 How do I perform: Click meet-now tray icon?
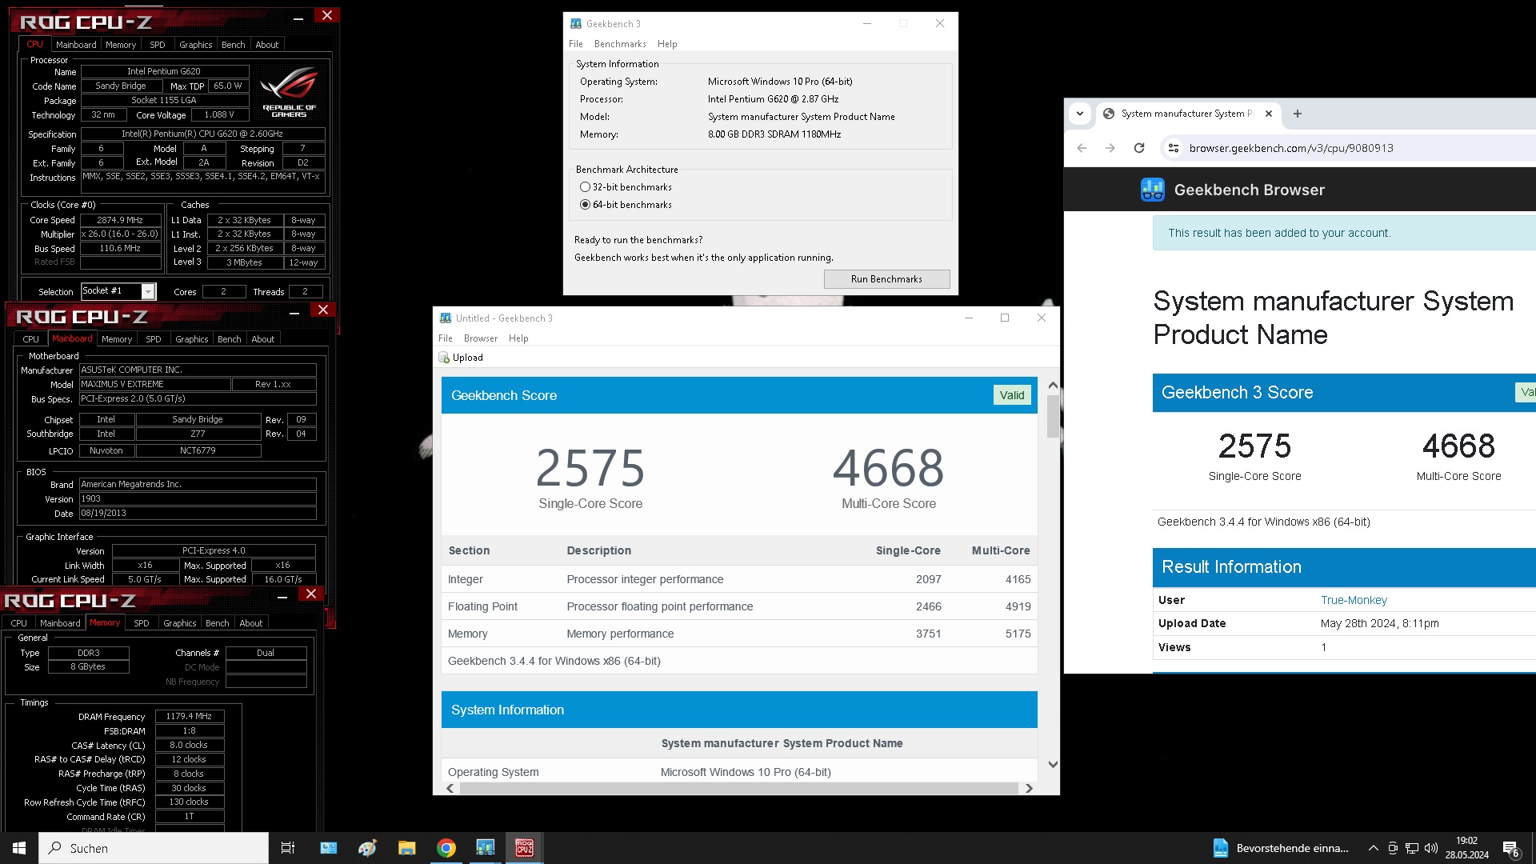coord(1393,848)
